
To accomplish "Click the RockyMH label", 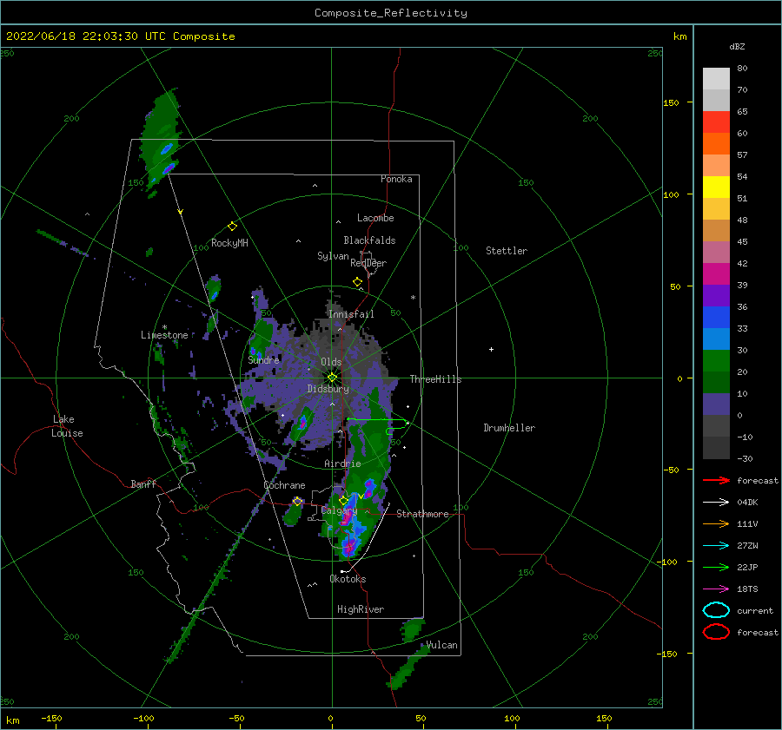I will [229, 243].
